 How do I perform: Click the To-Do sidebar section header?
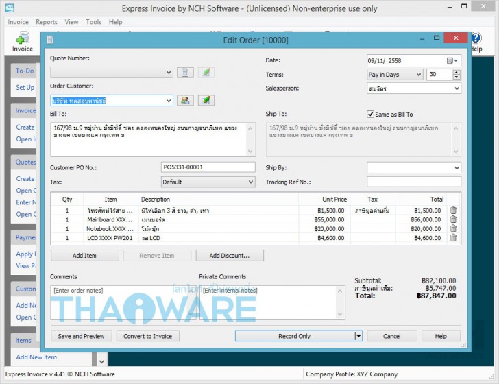click(x=25, y=71)
